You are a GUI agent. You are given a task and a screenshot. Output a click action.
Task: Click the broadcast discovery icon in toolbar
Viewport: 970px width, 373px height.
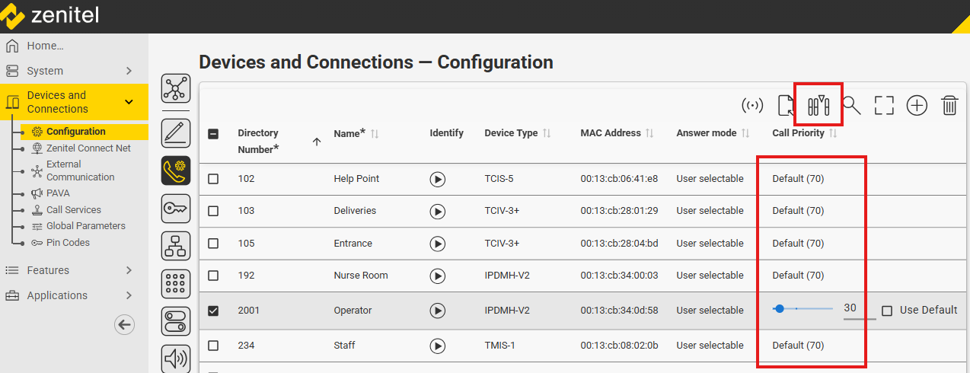pos(752,106)
